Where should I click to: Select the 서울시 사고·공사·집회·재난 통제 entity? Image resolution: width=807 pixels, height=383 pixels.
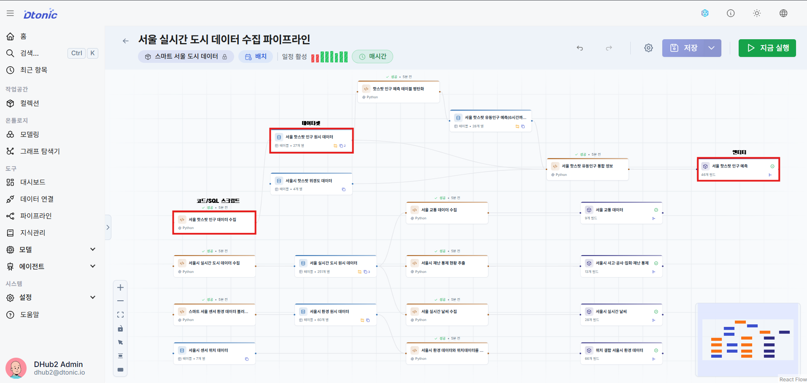622,266
